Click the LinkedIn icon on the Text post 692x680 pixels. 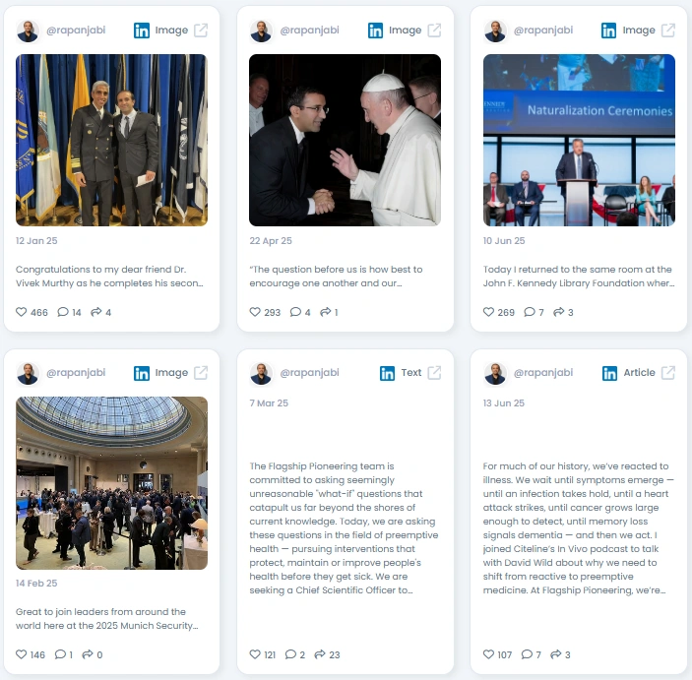[x=387, y=373]
